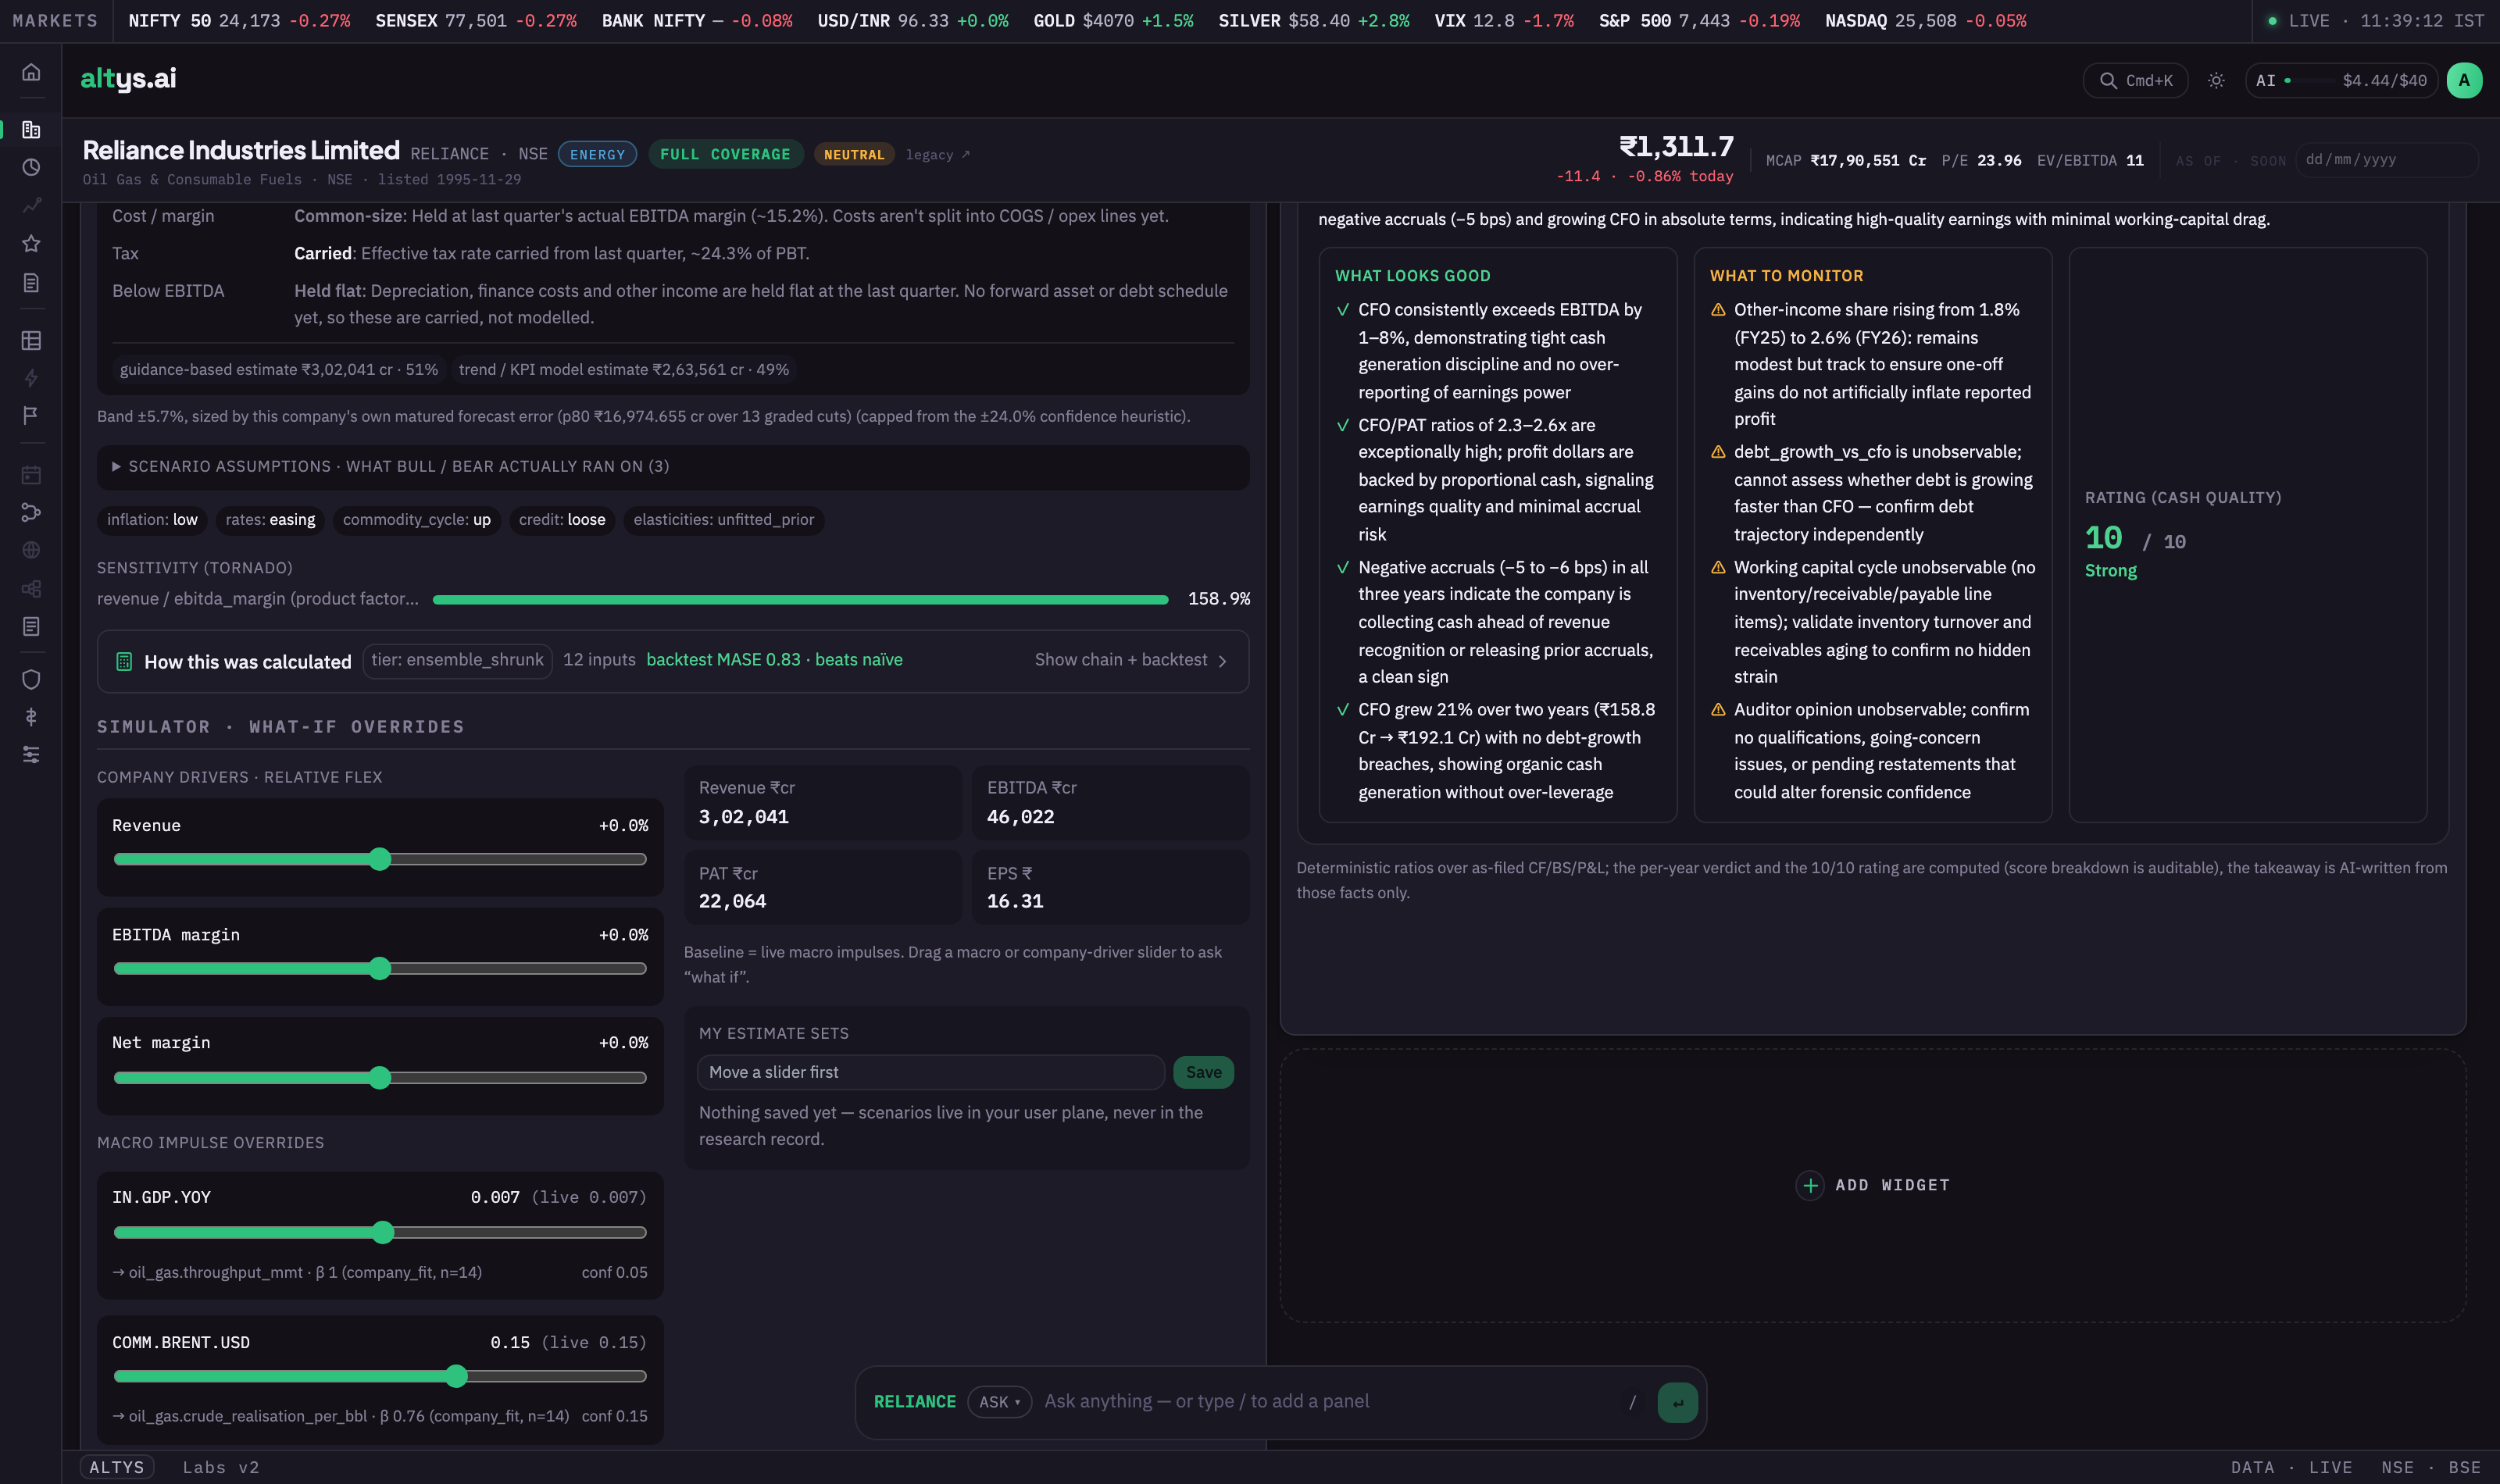2500x1484 pixels.
Task: Click the Add Widget button
Action: (x=1872, y=1185)
